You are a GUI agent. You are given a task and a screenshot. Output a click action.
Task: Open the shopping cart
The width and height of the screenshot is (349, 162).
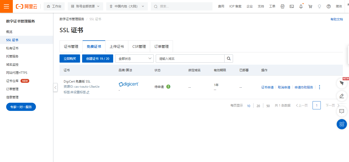pos(310,6)
